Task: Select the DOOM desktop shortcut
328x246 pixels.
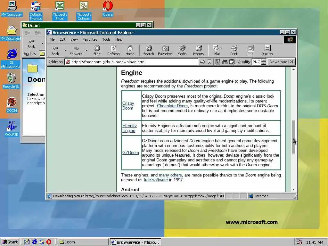Action: [12, 105]
